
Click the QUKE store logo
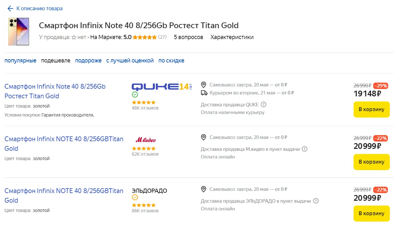[x=162, y=86]
